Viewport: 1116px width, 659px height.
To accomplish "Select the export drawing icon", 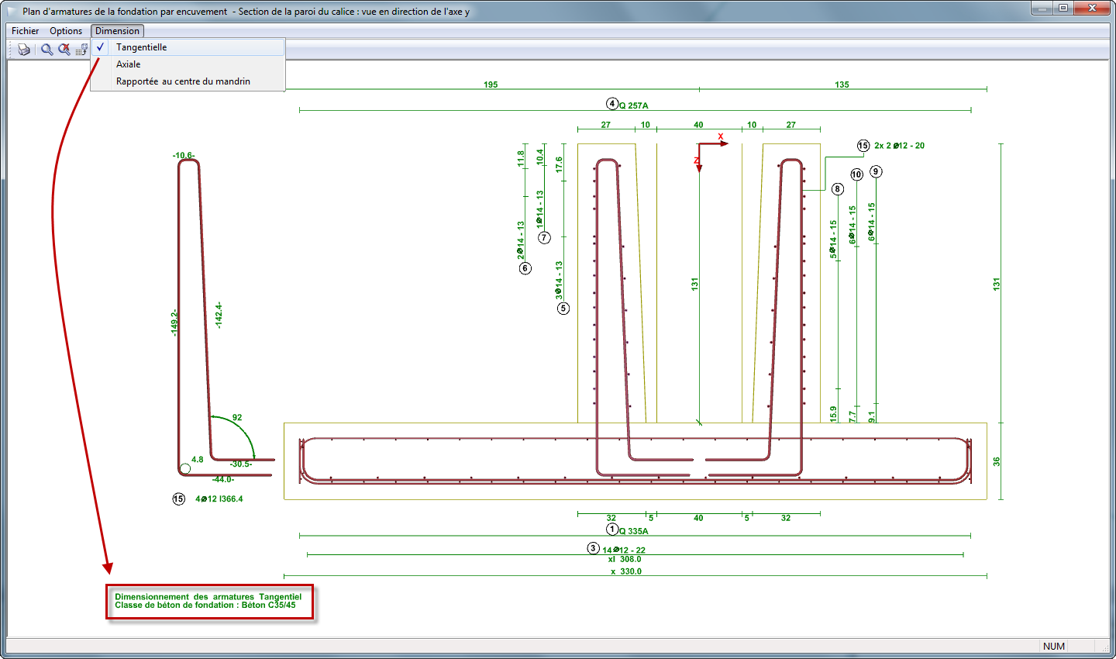I will pyautogui.click(x=81, y=49).
